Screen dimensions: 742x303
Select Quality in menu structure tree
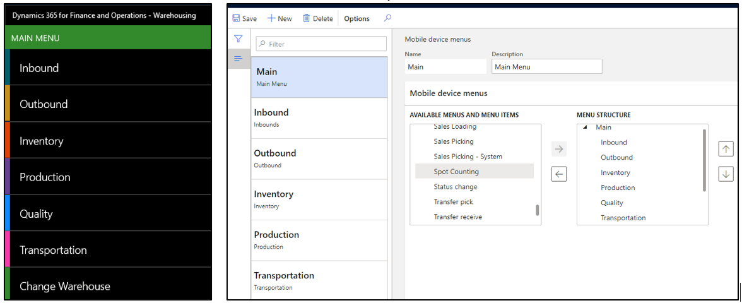point(612,203)
